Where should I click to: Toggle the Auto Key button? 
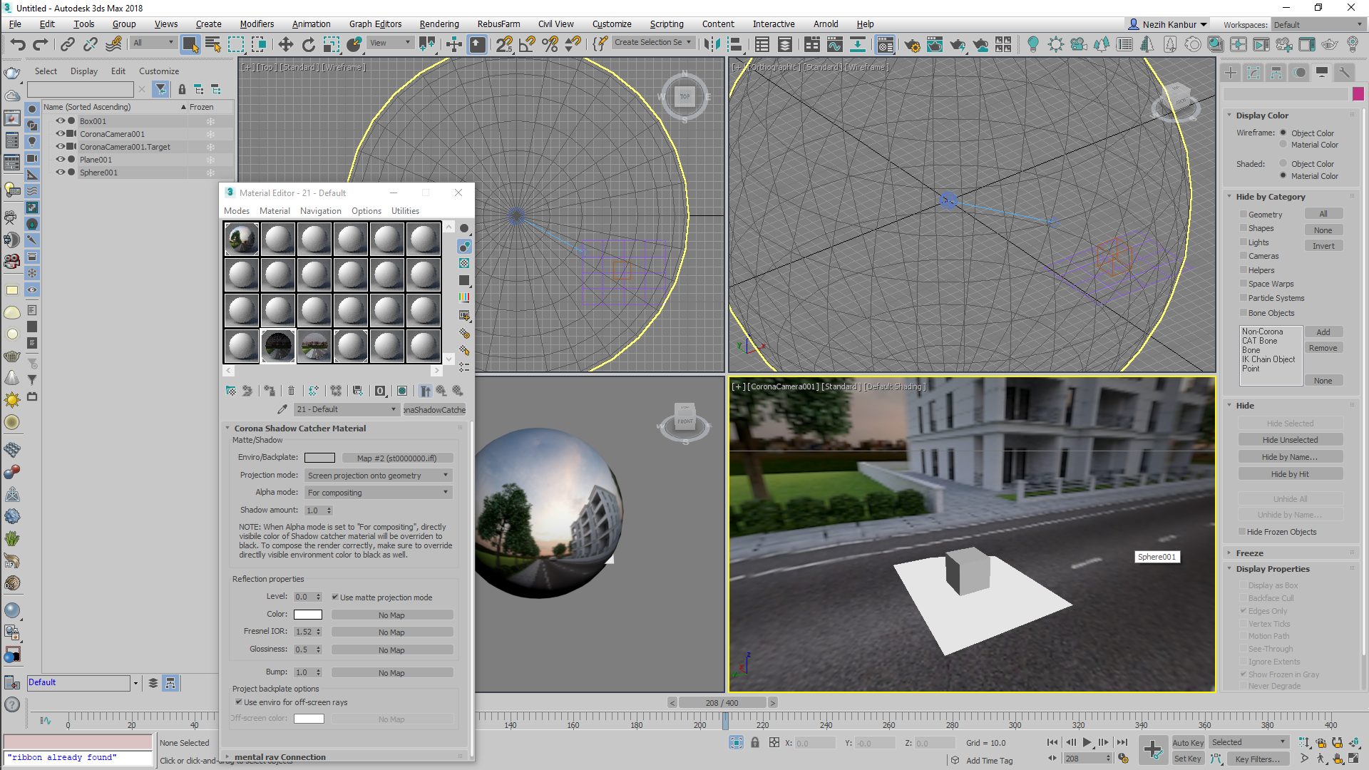tap(1187, 743)
